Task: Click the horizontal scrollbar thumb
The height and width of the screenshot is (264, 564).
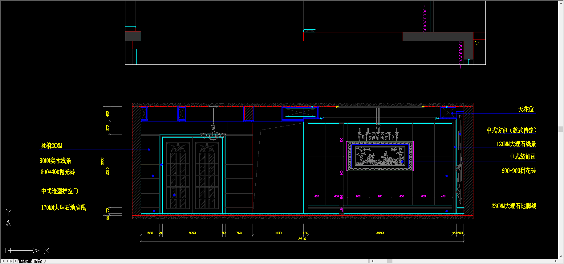Action: point(390,261)
